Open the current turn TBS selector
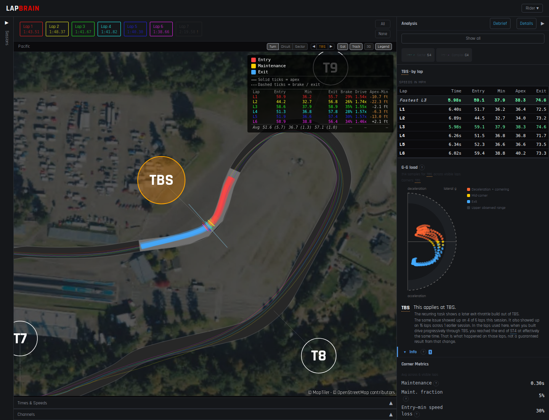This screenshot has height=420, width=549. (x=322, y=47)
